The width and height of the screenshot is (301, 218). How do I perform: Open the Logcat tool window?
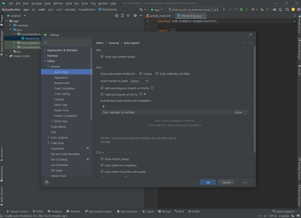point(148,211)
